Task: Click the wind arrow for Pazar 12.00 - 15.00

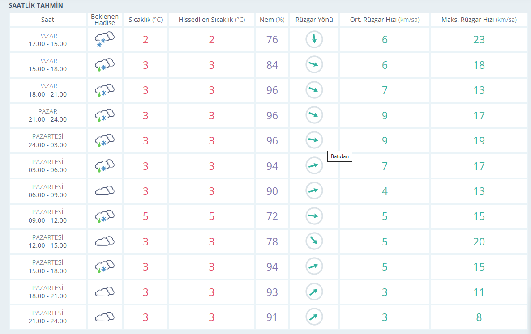Action: [314, 39]
